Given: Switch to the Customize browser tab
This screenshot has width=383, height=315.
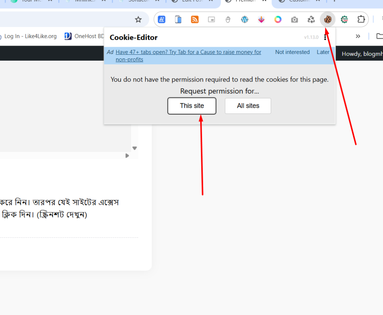Looking at the screenshot, I should (297, 1).
